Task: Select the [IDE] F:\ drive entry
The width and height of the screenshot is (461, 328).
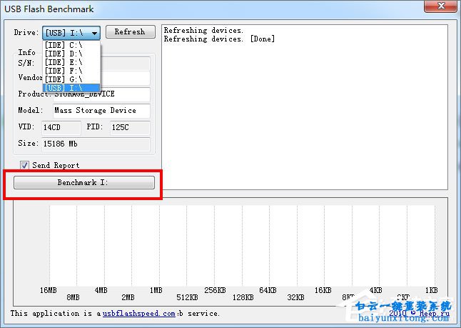Action: [x=66, y=71]
